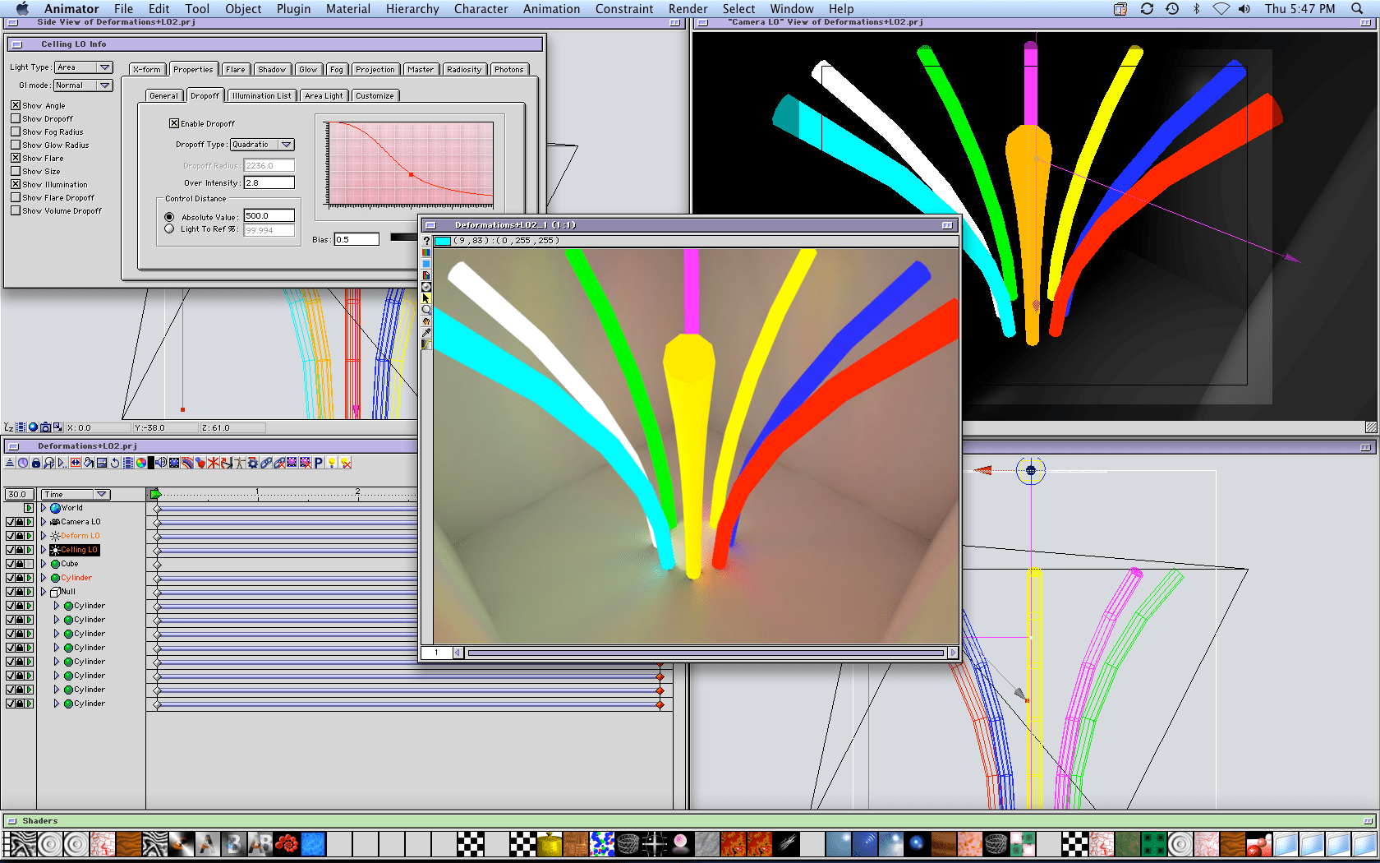Click the letter P icon in project toolbar

point(319,463)
